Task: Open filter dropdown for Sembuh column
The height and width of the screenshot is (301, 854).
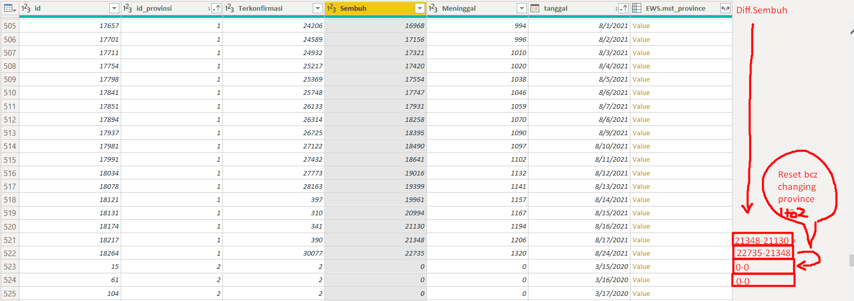Action: pyautogui.click(x=420, y=8)
